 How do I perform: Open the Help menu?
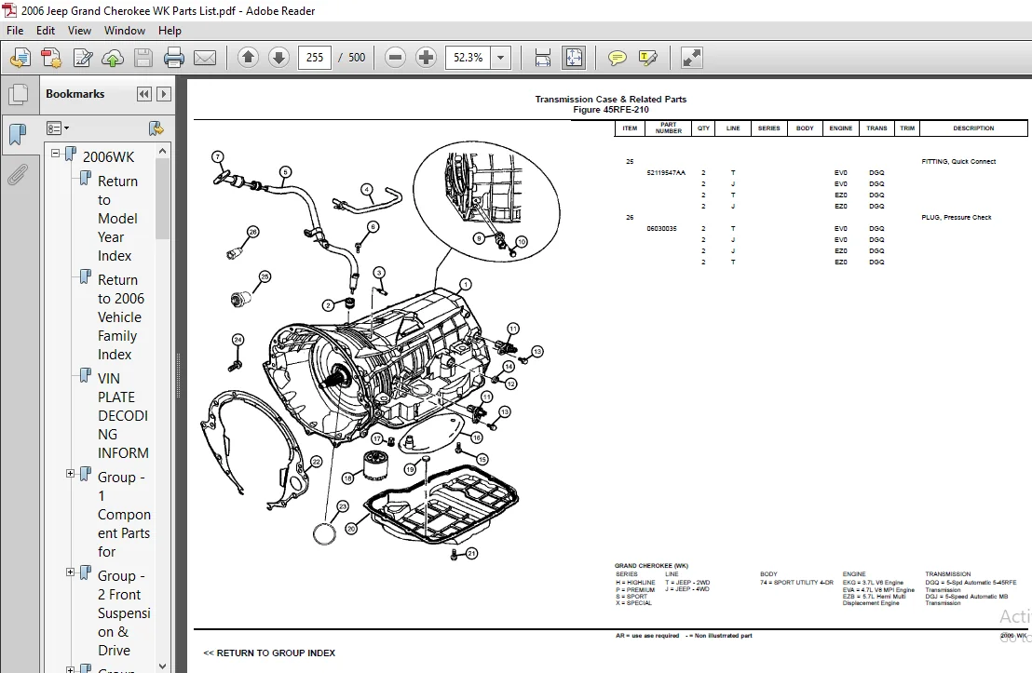click(x=170, y=31)
